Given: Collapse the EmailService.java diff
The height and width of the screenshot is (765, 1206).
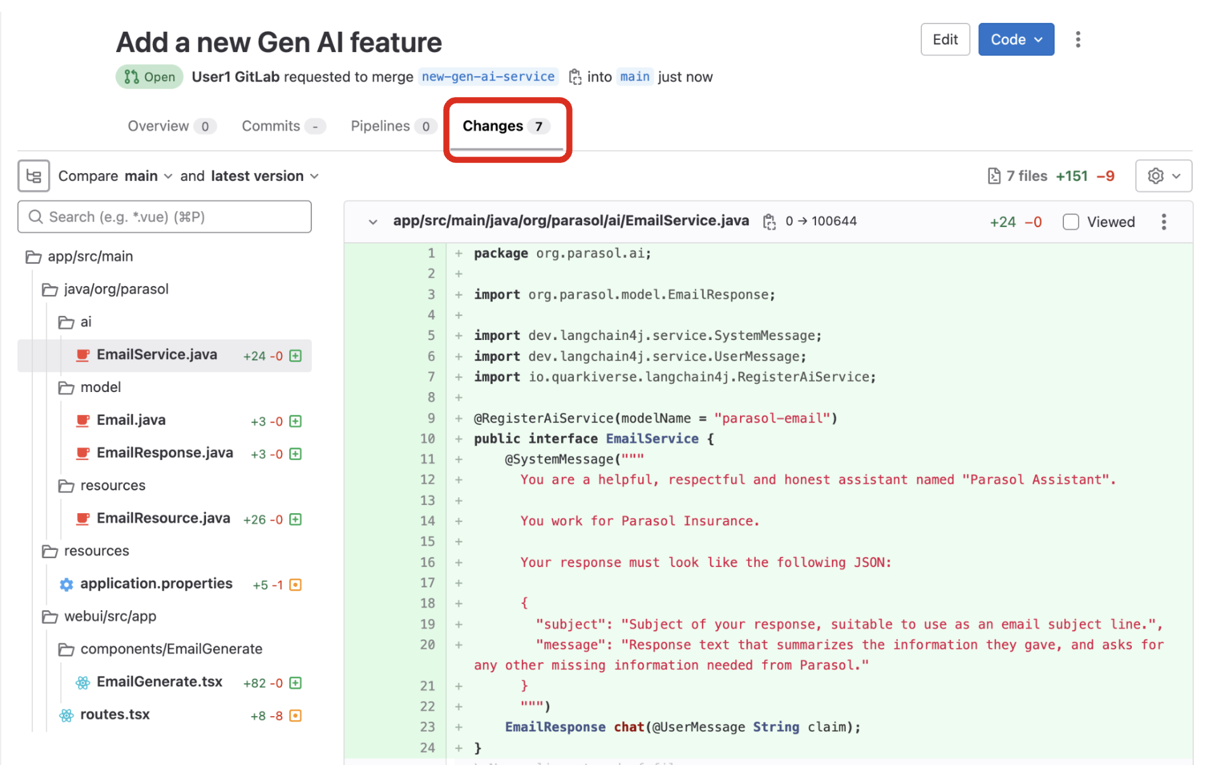Looking at the screenshot, I should pos(373,222).
